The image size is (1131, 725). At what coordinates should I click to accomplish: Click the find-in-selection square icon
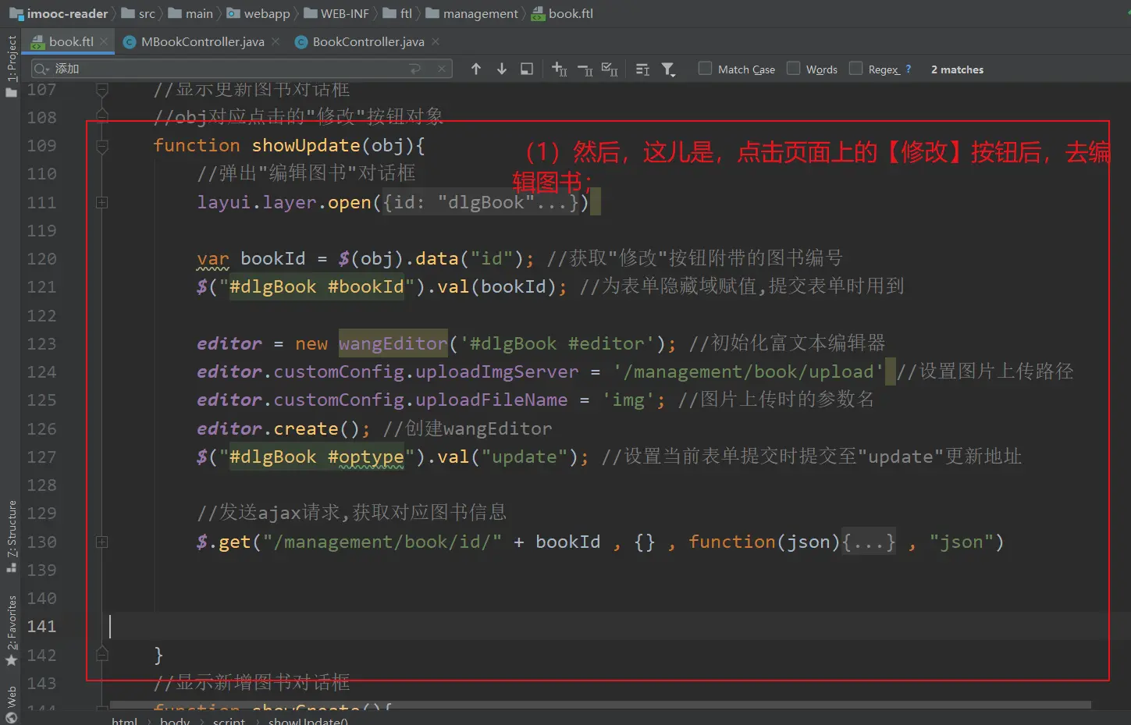[x=527, y=69]
